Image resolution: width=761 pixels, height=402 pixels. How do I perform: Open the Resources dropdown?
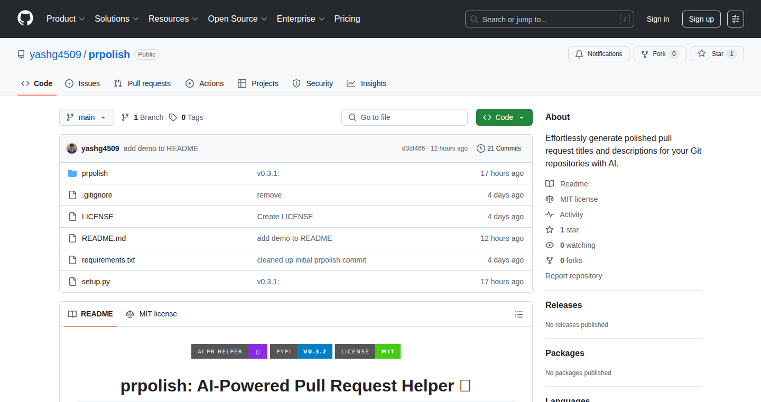[x=173, y=19]
